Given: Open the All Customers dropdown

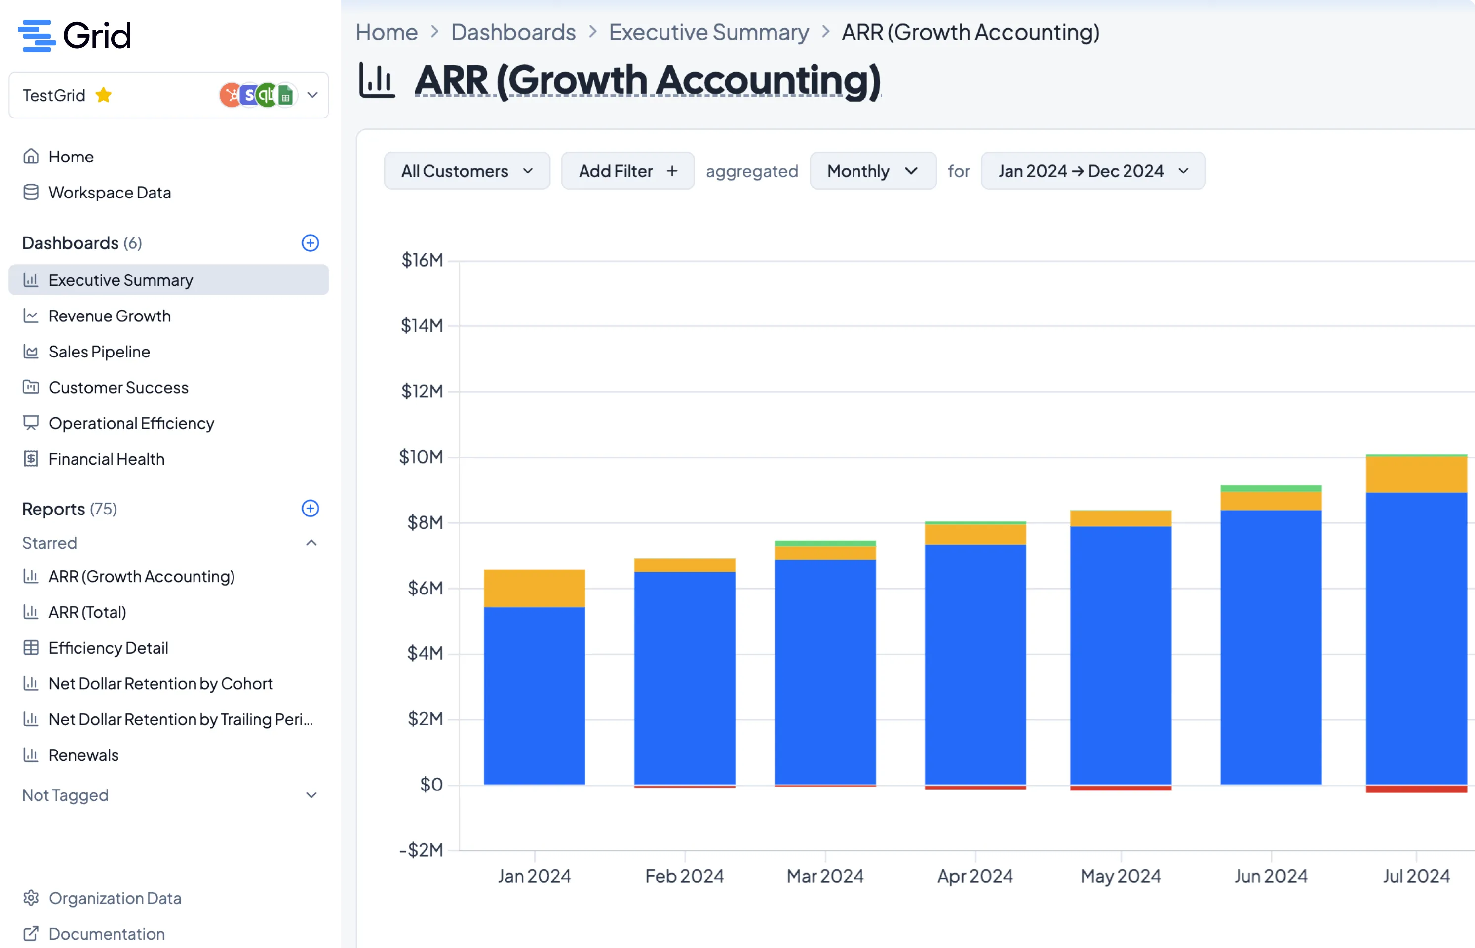Looking at the screenshot, I should point(466,171).
